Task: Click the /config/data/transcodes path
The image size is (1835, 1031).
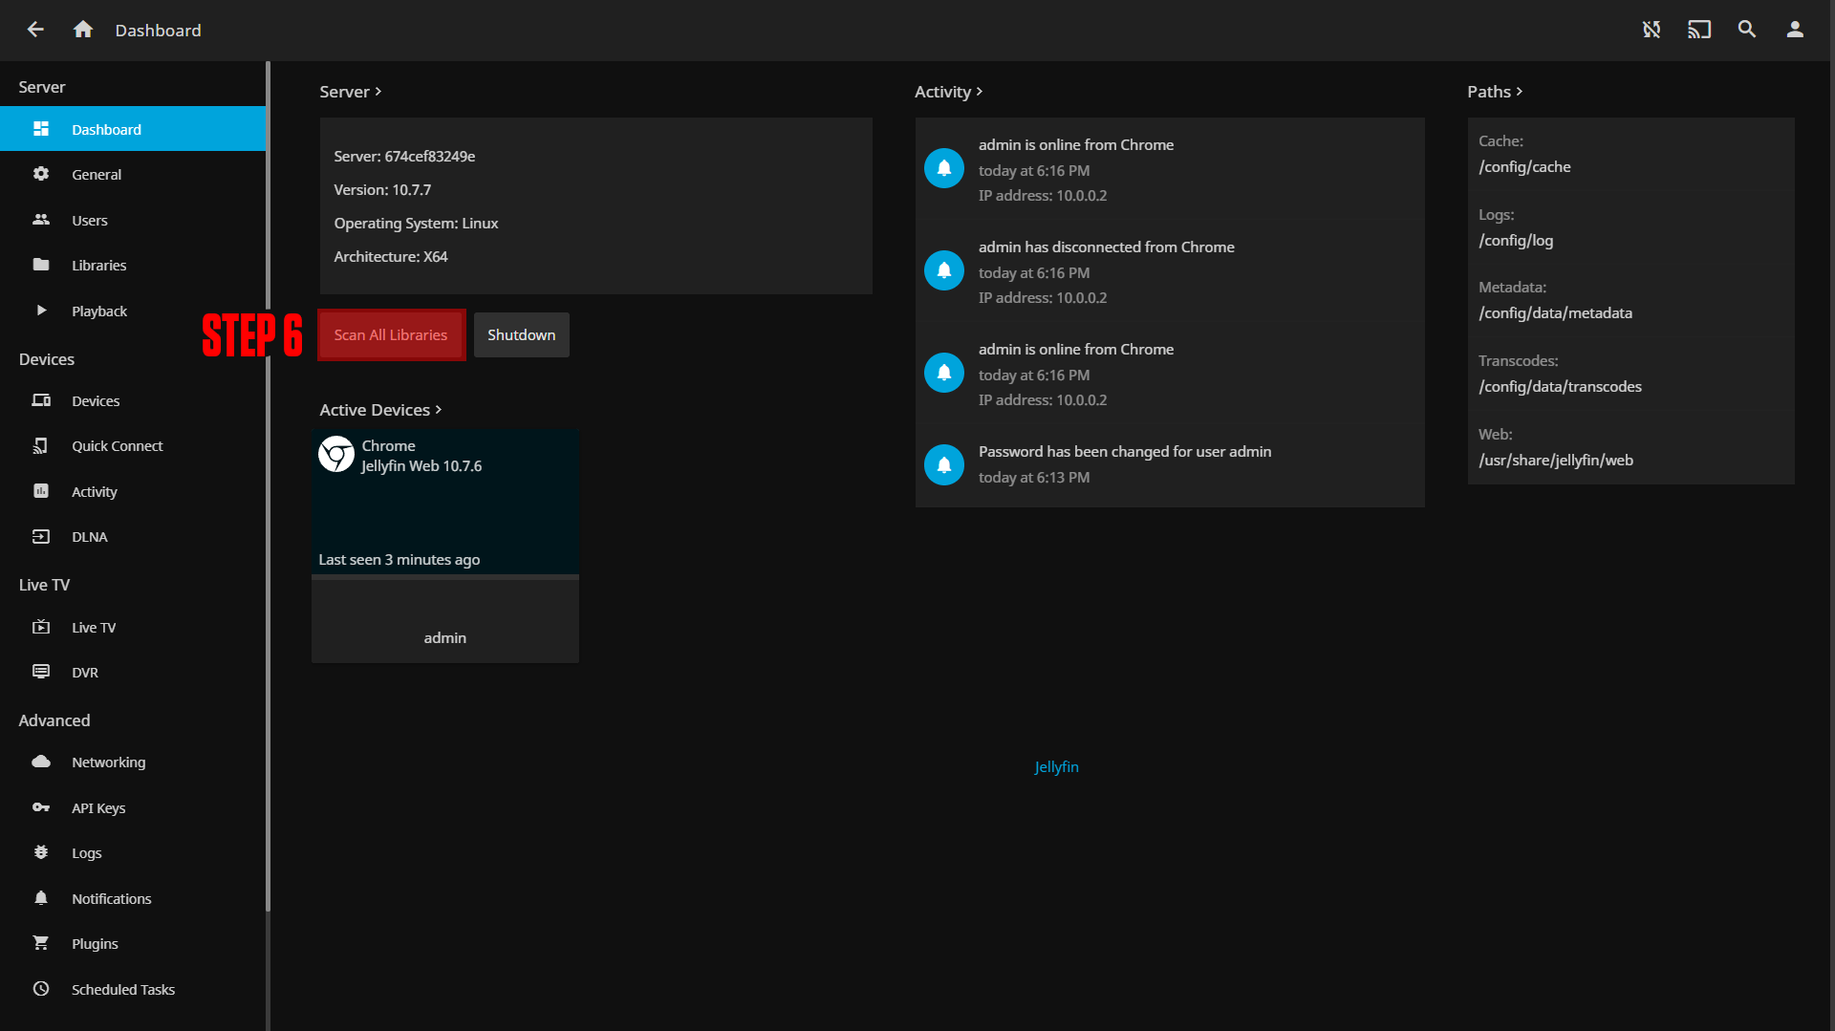Action: [1560, 386]
